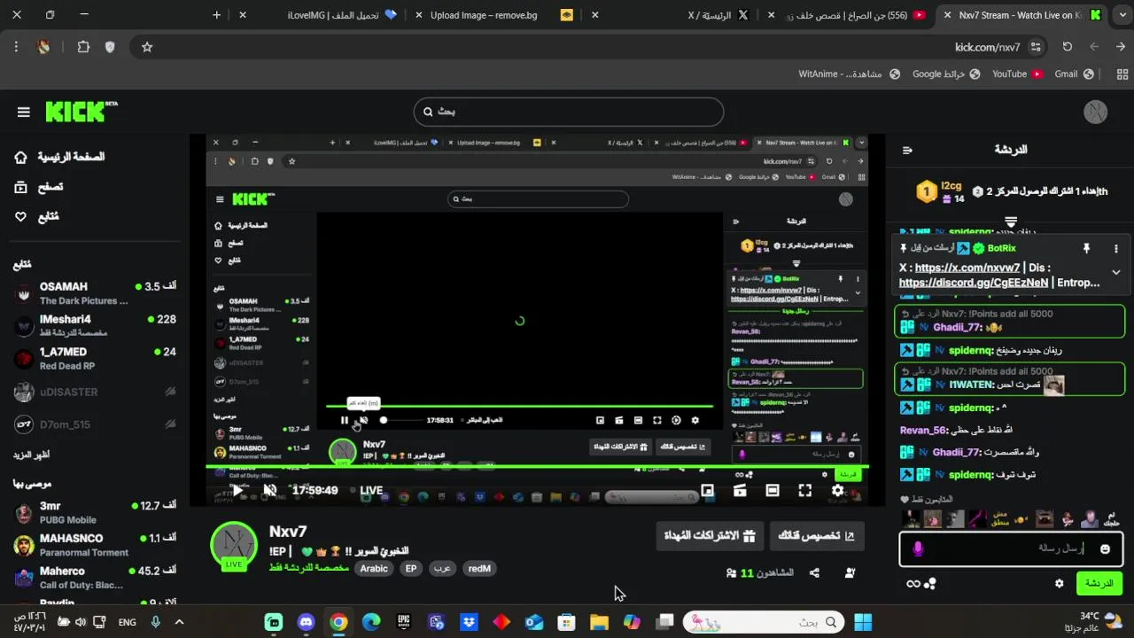1134x638 pixels.
Task: Click the purple microphone icon in chat input
Action: pyautogui.click(x=918, y=549)
